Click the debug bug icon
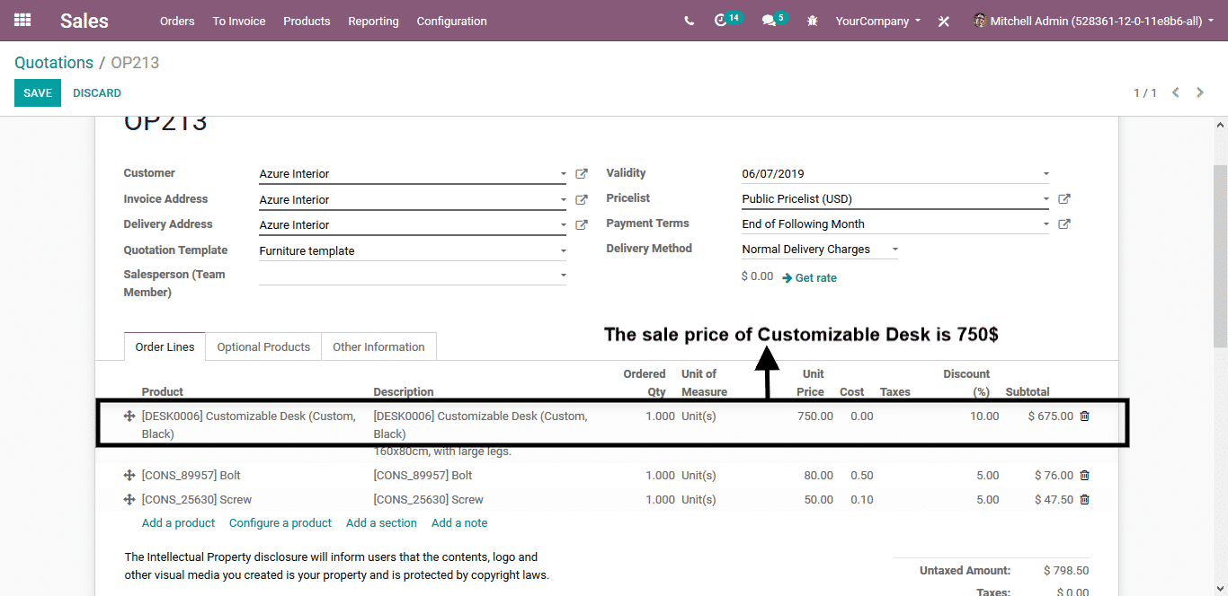 (x=813, y=21)
